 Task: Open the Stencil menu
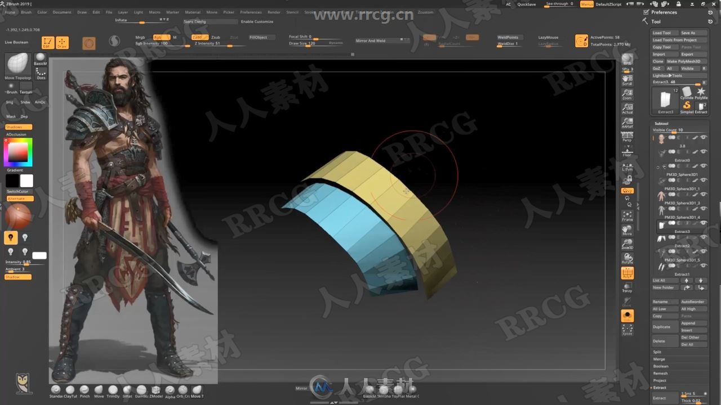(x=292, y=12)
